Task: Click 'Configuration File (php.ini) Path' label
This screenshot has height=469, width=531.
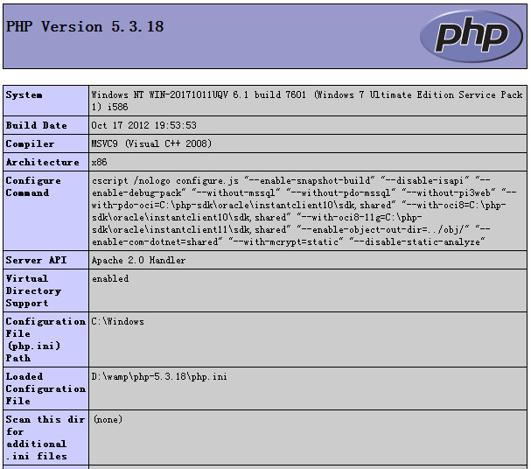Action: pos(45,339)
